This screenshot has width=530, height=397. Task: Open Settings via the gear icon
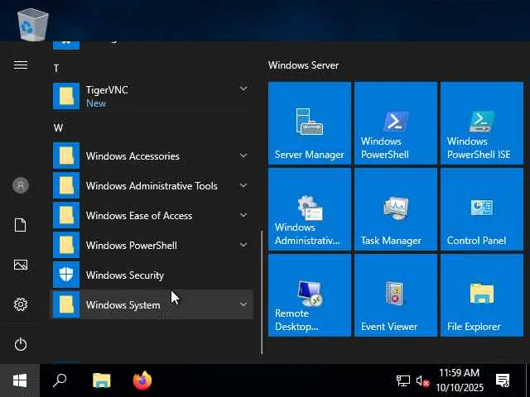20,304
